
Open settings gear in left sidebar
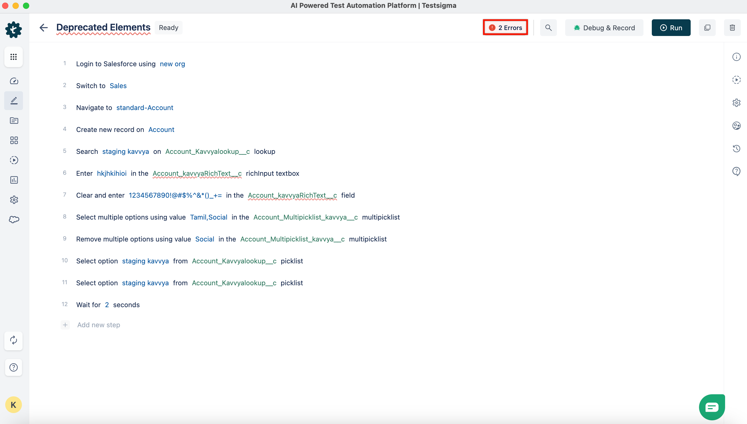(14, 200)
